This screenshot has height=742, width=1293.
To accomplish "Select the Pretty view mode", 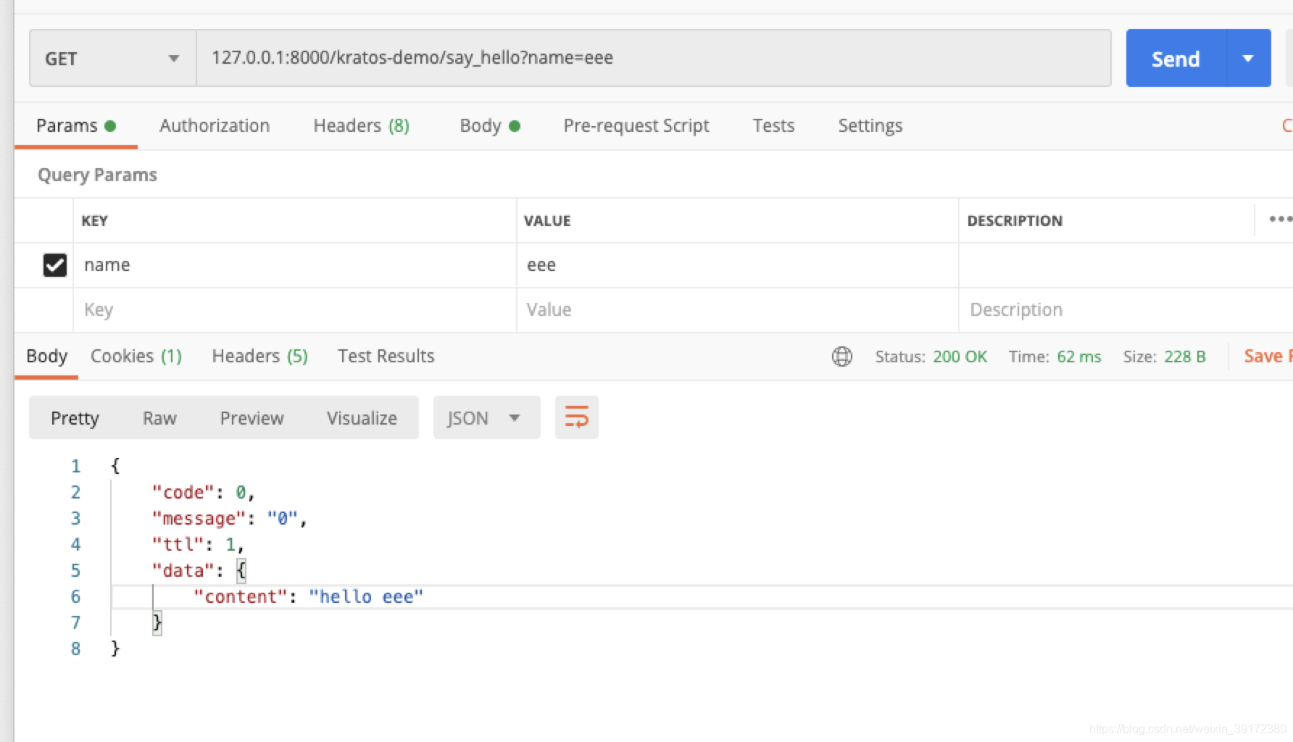I will (75, 418).
